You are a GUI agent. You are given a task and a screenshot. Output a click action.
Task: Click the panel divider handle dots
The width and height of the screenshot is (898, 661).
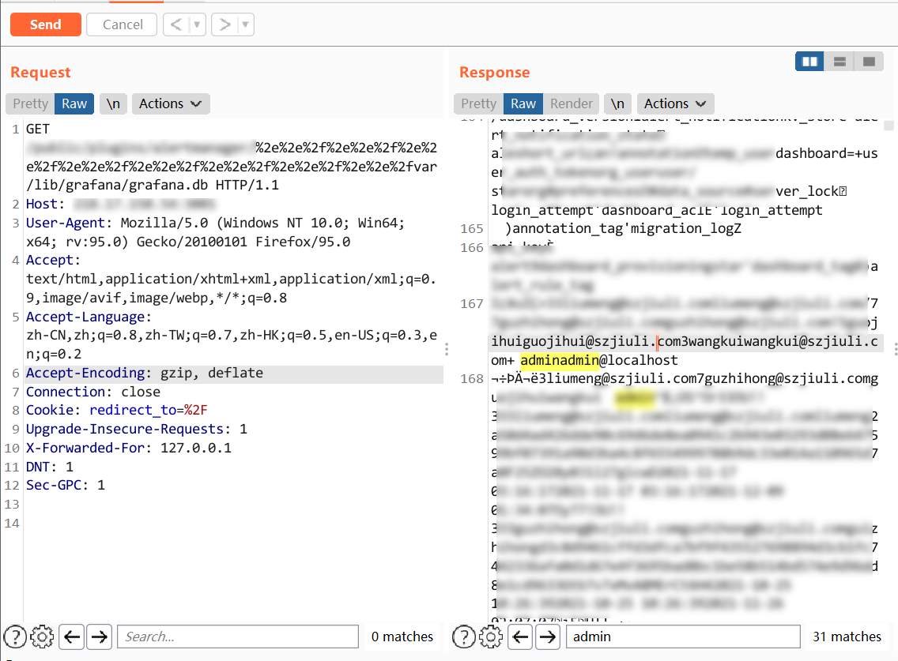pyautogui.click(x=446, y=349)
